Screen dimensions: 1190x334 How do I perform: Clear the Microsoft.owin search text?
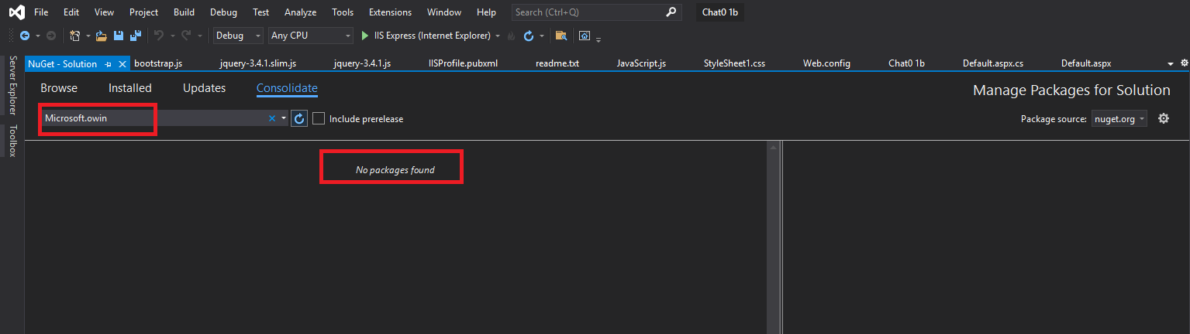click(272, 118)
